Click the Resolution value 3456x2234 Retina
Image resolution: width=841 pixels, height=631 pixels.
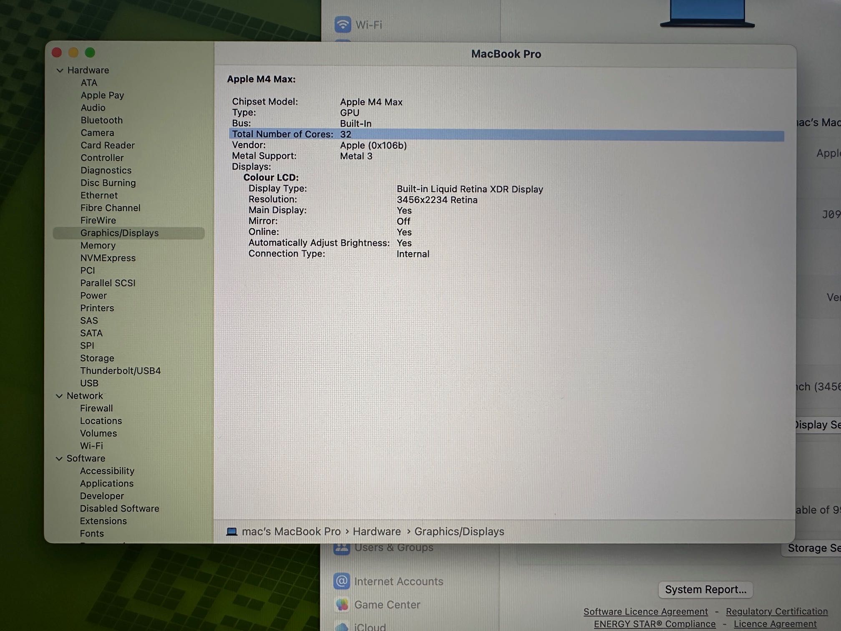point(437,200)
